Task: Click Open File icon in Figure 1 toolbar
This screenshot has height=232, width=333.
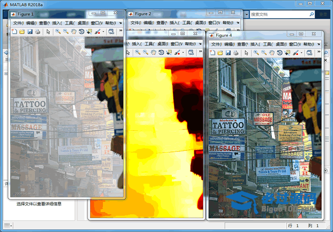Action: [x=22, y=32]
